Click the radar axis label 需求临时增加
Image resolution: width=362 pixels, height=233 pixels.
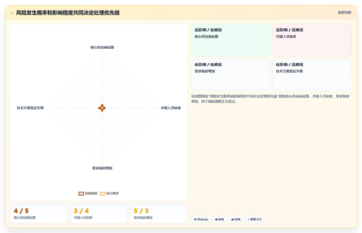102,168
